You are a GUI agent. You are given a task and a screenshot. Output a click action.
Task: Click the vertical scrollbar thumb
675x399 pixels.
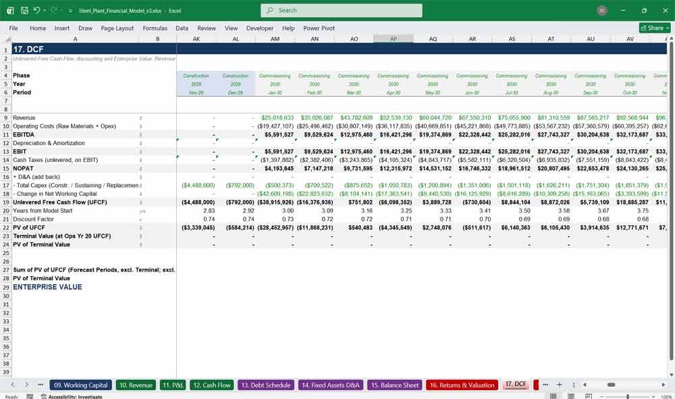[x=671, y=201]
